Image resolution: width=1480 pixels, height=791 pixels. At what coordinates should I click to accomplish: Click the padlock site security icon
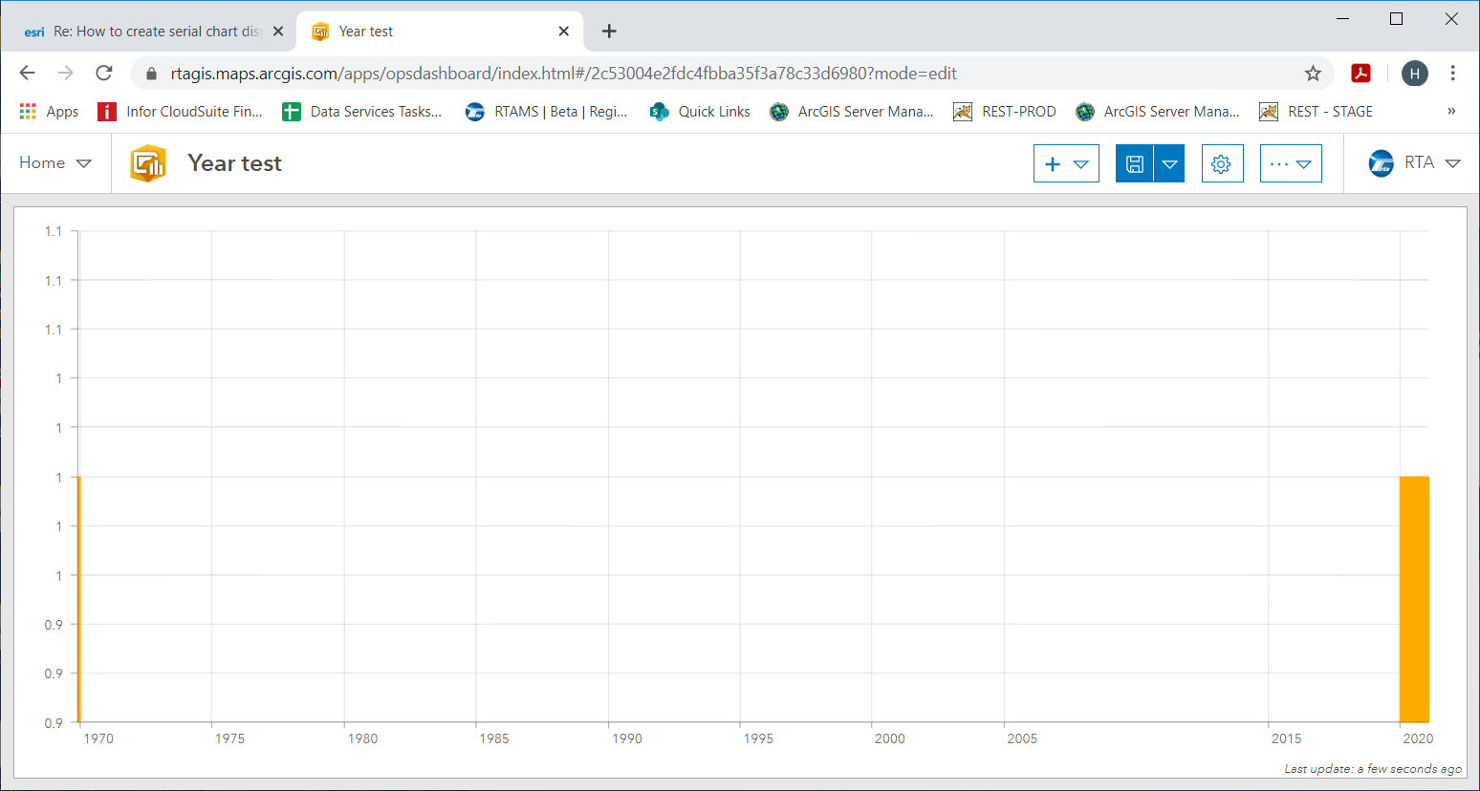pyautogui.click(x=150, y=73)
